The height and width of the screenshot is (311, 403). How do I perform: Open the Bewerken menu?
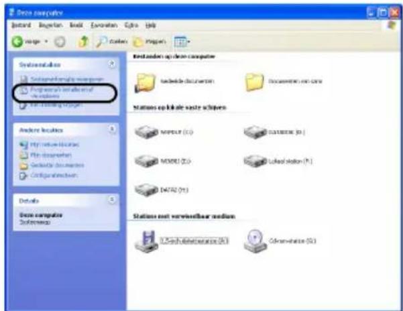(x=50, y=25)
